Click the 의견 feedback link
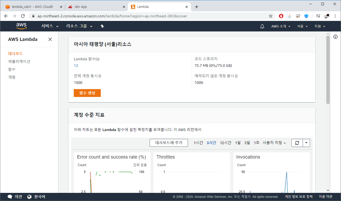This screenshot has width=341, height=201. click(x=18, y=197)
